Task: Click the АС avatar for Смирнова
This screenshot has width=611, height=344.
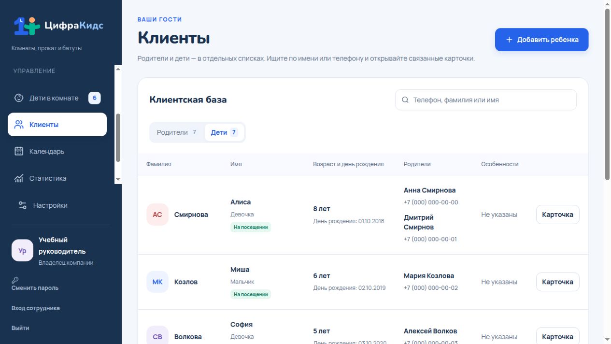Action: 157,215
